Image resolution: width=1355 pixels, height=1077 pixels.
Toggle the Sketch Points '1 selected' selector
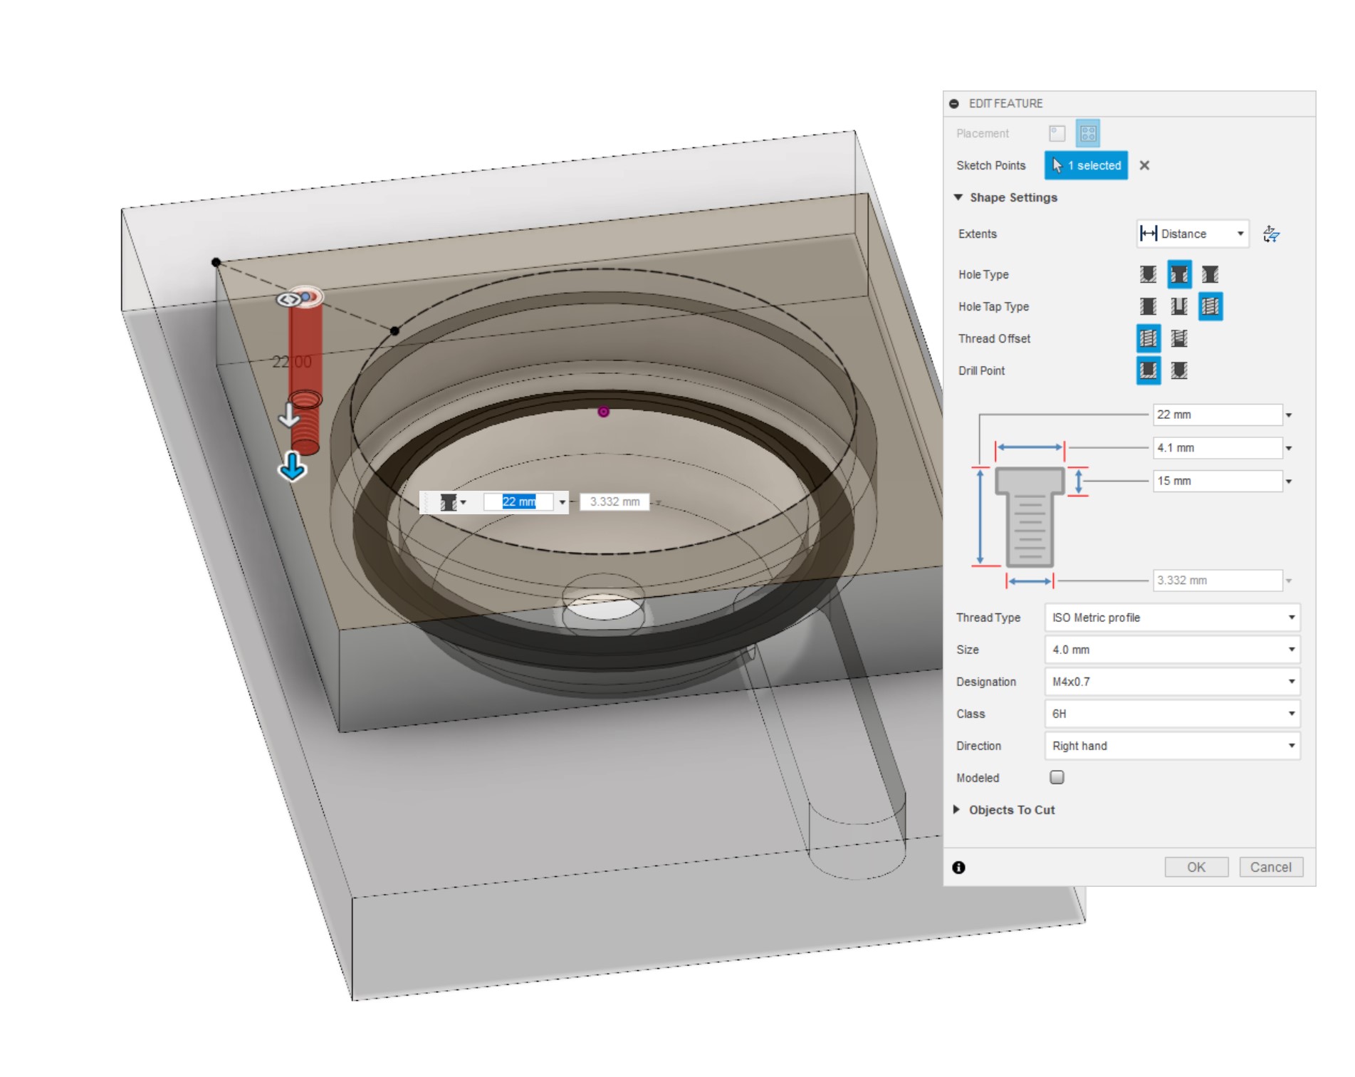[x=1086, y=165]
